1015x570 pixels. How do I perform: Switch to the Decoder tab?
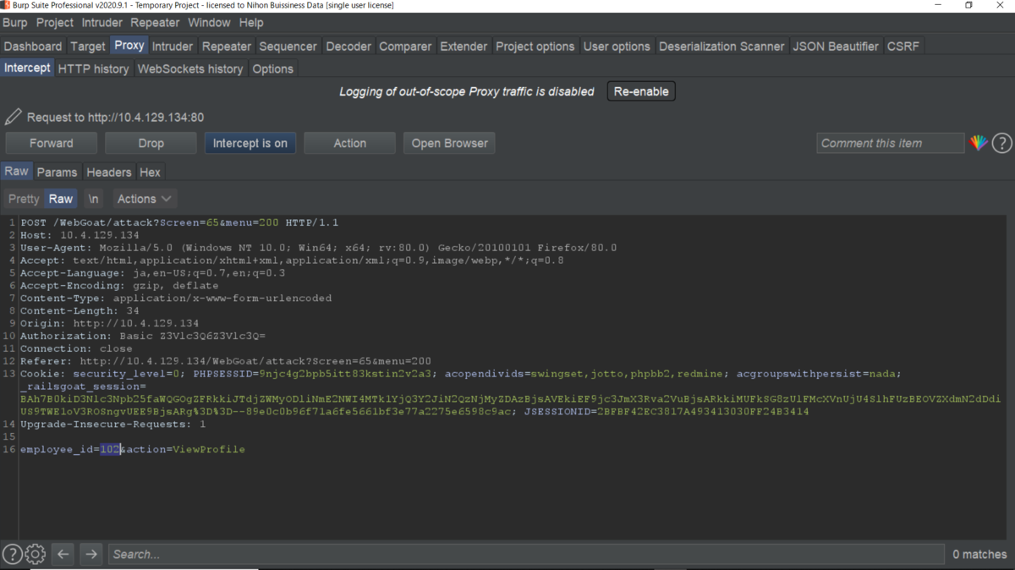(348, 46)
